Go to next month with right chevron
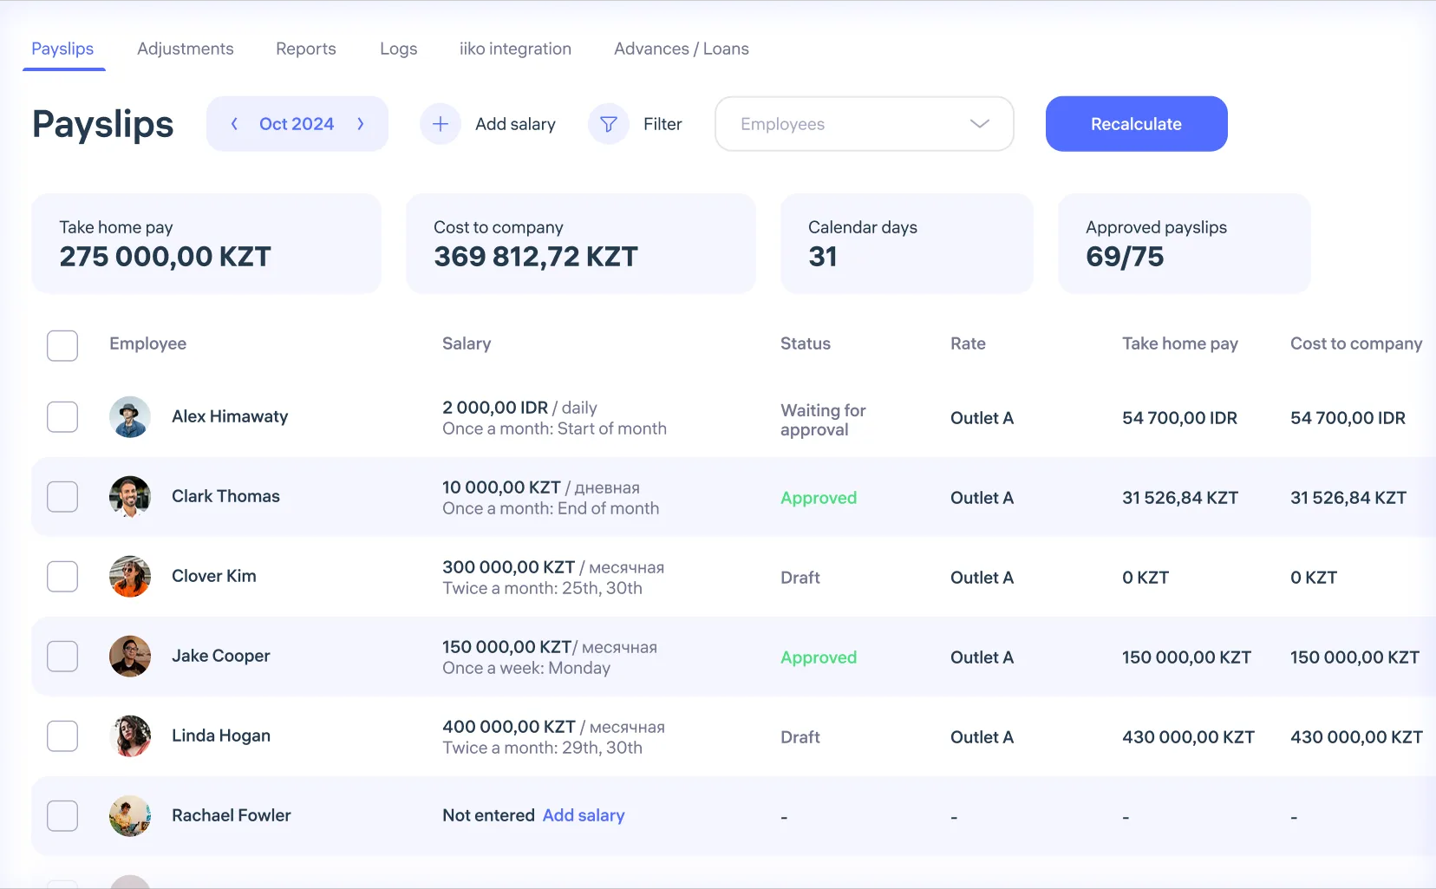Viewport: 1436px width, 889px height. [361, 124]
